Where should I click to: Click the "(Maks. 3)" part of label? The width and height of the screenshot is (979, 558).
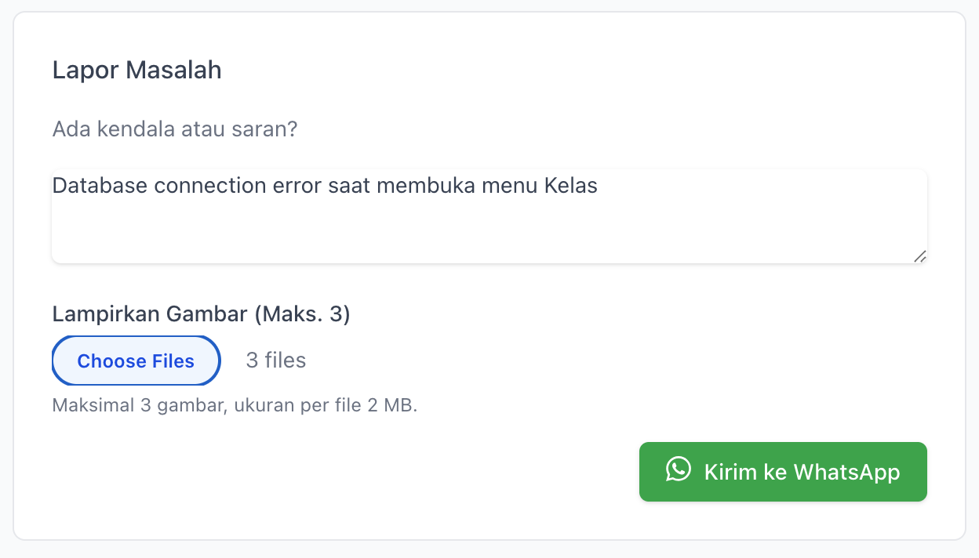coord(302,314)
